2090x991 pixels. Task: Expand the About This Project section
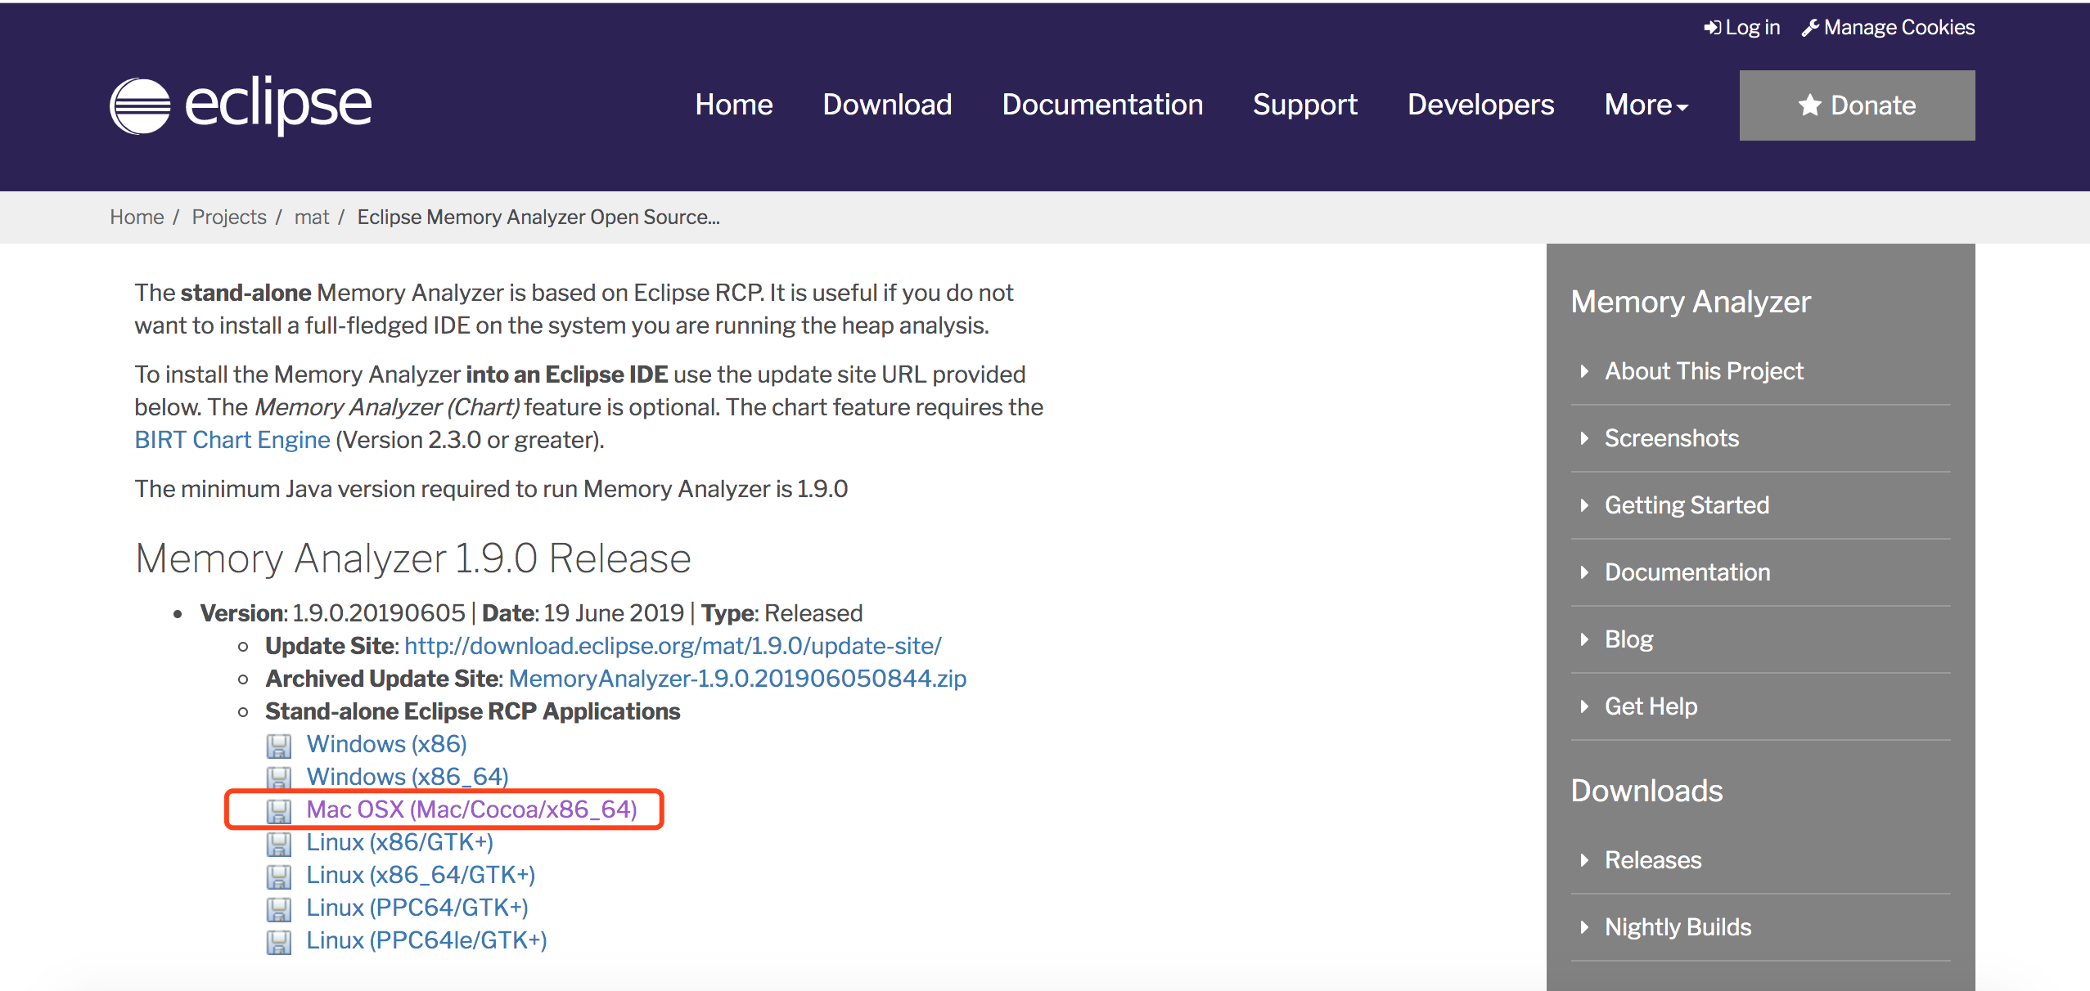pyautogui.click(x=1703, y=370)
